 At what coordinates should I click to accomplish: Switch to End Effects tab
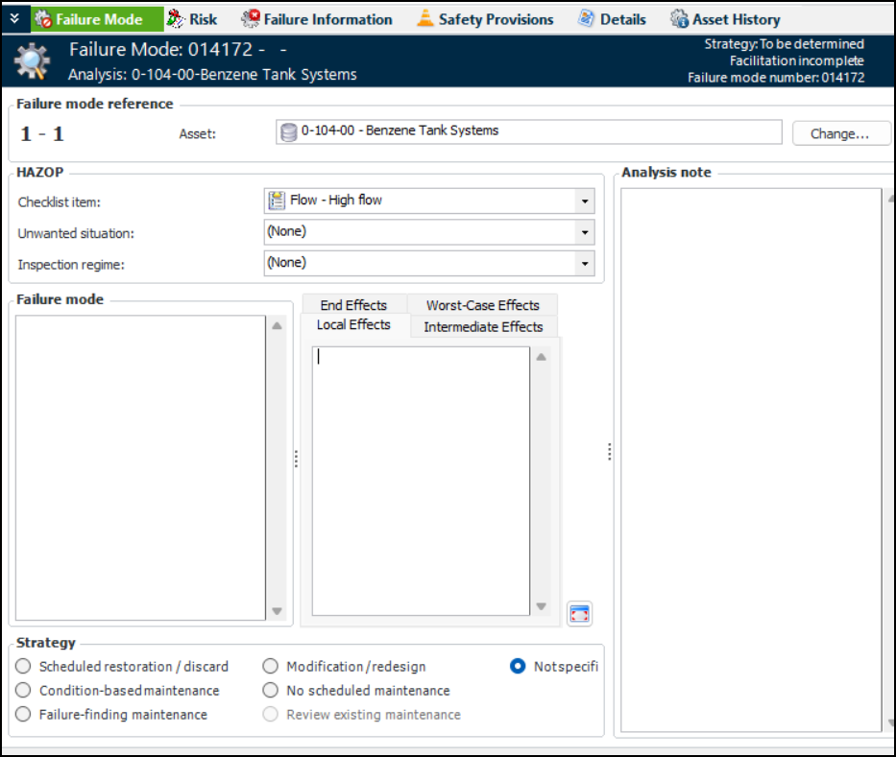click(x=353, y=305)
